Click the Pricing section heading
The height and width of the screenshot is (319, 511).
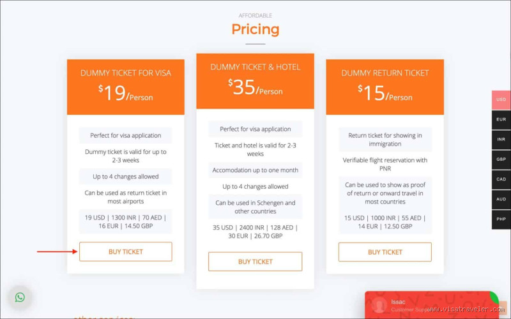255,29
